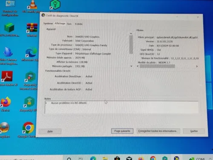
Task: Go to the Entrée tab
Action: coord(79,24)
